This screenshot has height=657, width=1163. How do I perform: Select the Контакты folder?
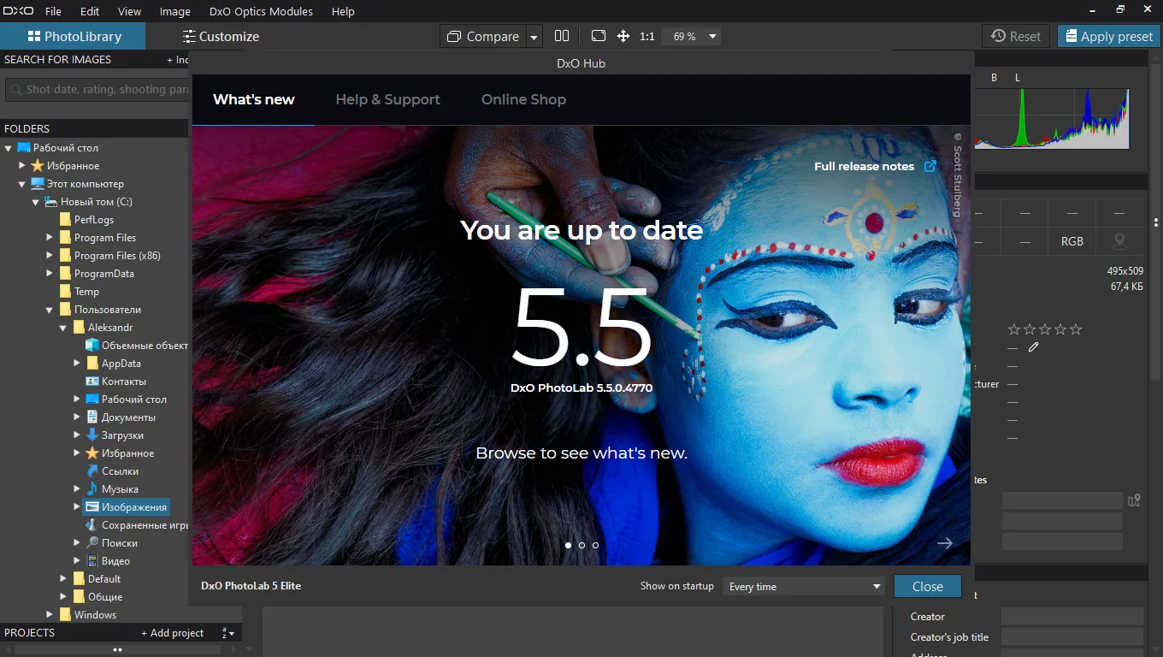(x=123, y=382)
